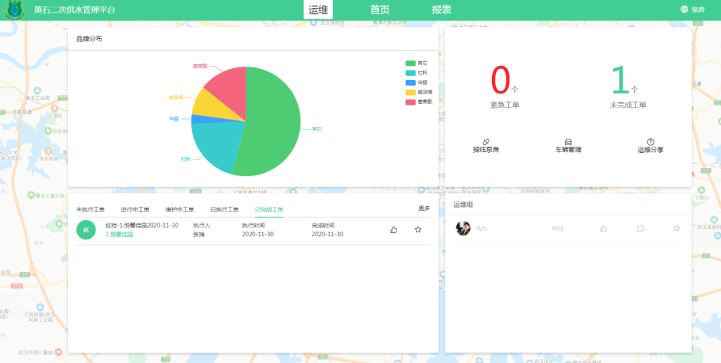This screenshot has width=721, height=363.
Task: Star the 悦馨佳园 inspection work order
Action: (x=418, y=230)
